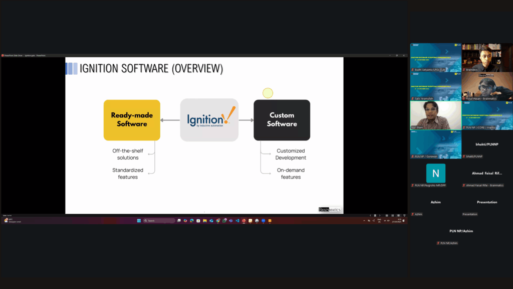The height and width of the screenshot is (289, 513).
Task: Select Nur Ilham's highlighted video tile
Action: tap(435, 115)
